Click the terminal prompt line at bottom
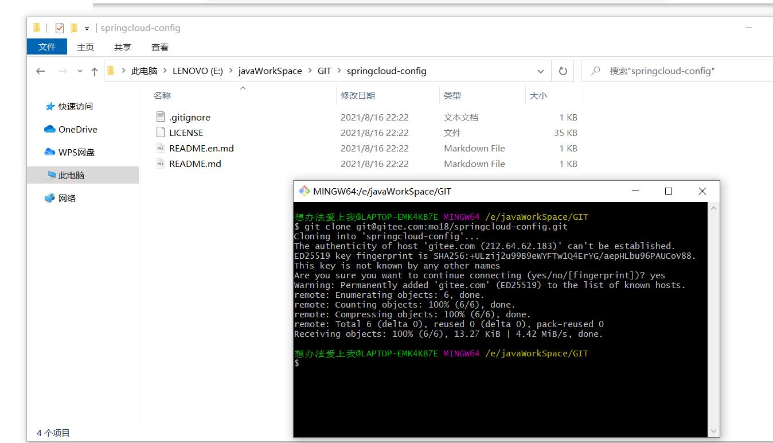The width and height of the screenshot is (773, 443). click(296, 363)
